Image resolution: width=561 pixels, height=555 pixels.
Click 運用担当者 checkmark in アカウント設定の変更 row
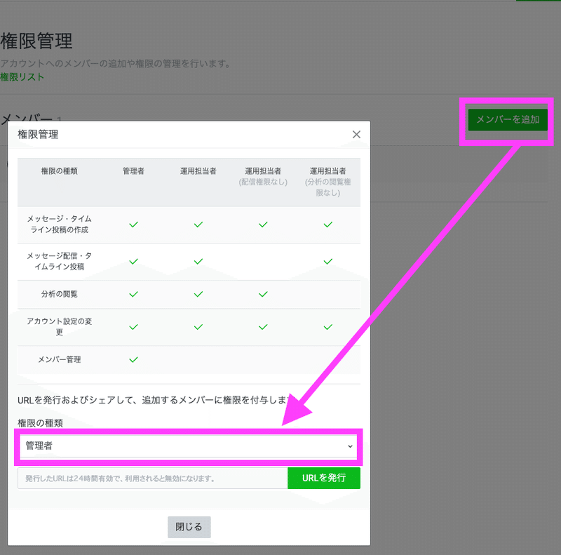pyautogui.click(x=198, y=327)
